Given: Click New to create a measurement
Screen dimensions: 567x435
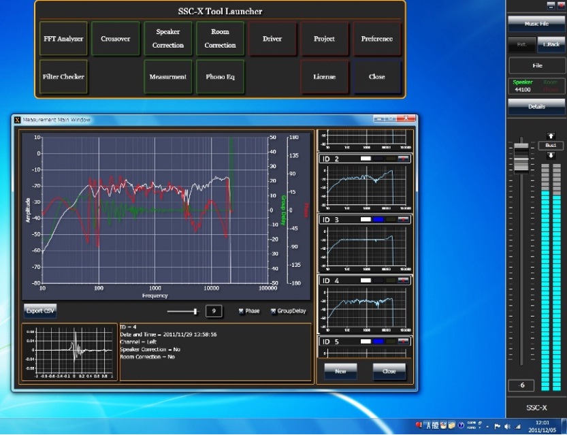Looking at the screenshot, I should (340, 371).
